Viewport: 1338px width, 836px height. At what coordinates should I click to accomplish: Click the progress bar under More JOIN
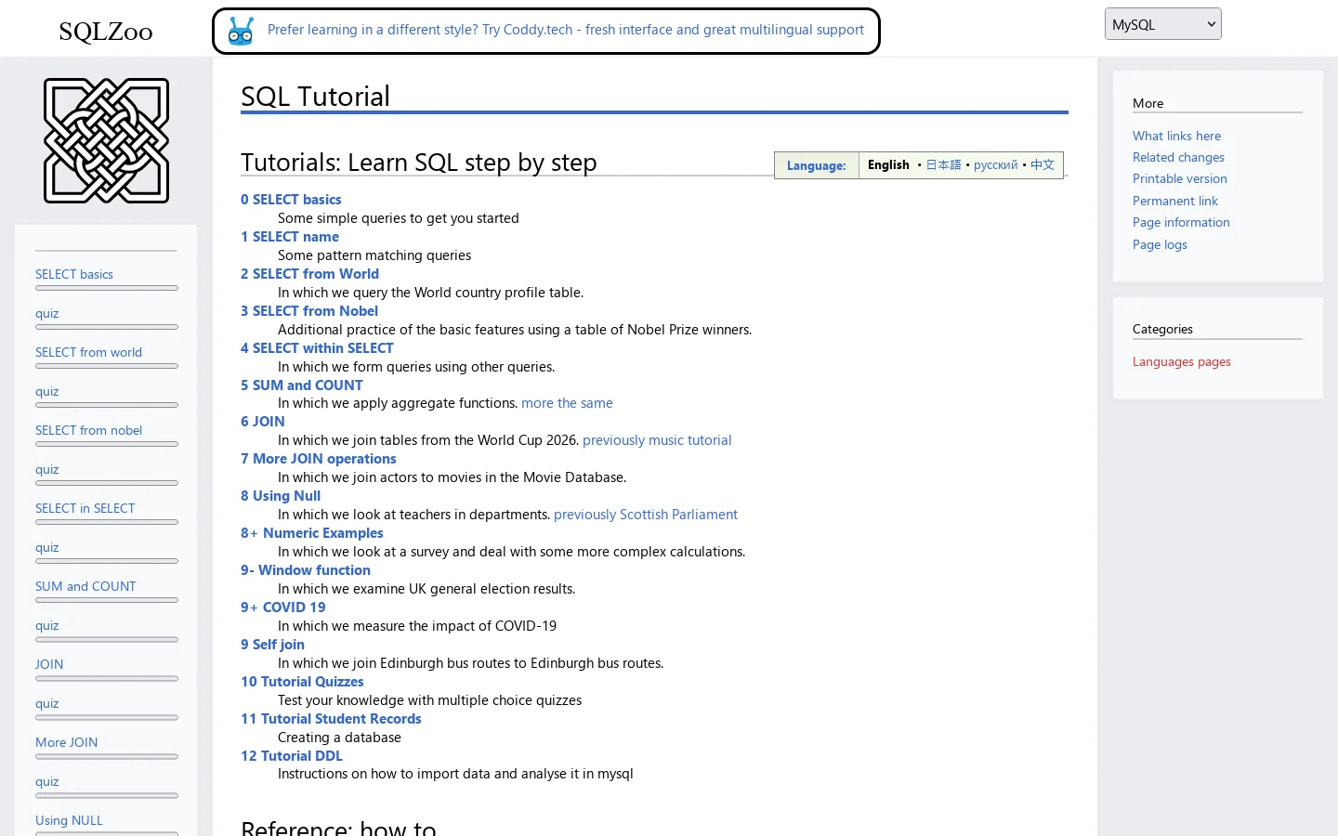(x=107, y=756)
